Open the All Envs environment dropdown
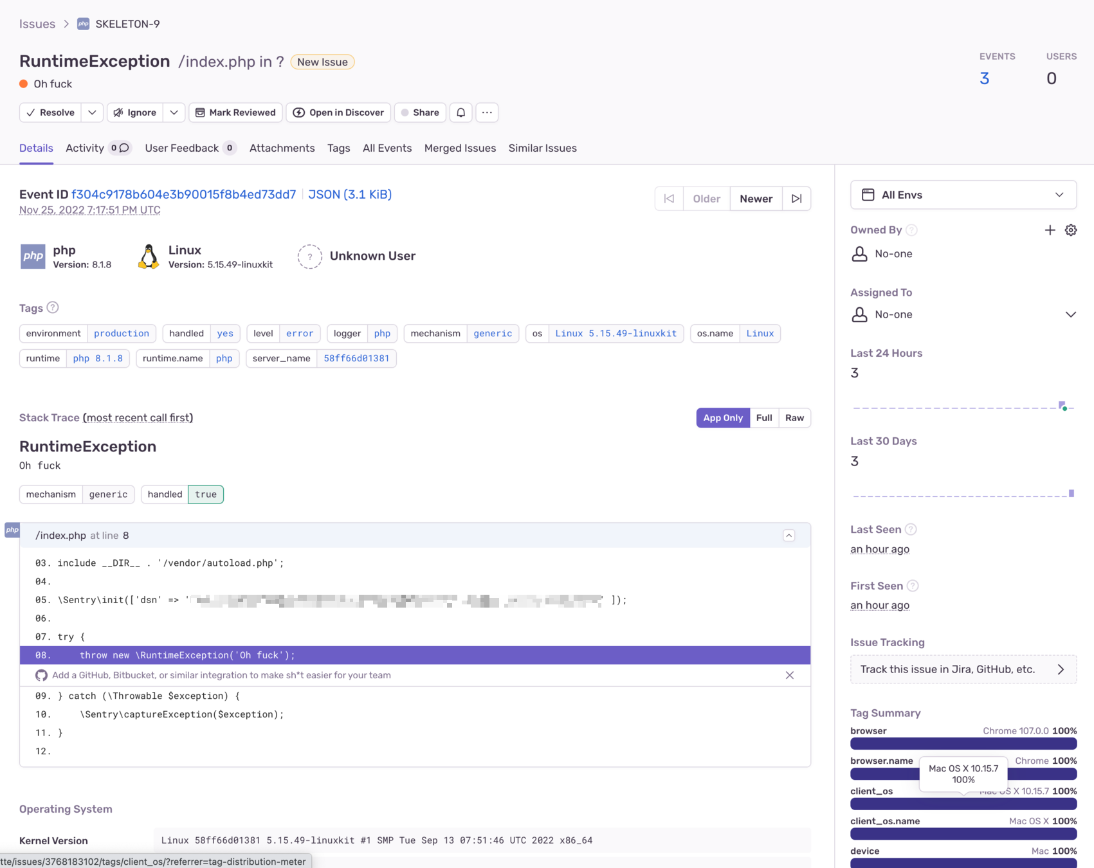The height and width of the screenshot is (868, 1094). click(x=963, y=195)
